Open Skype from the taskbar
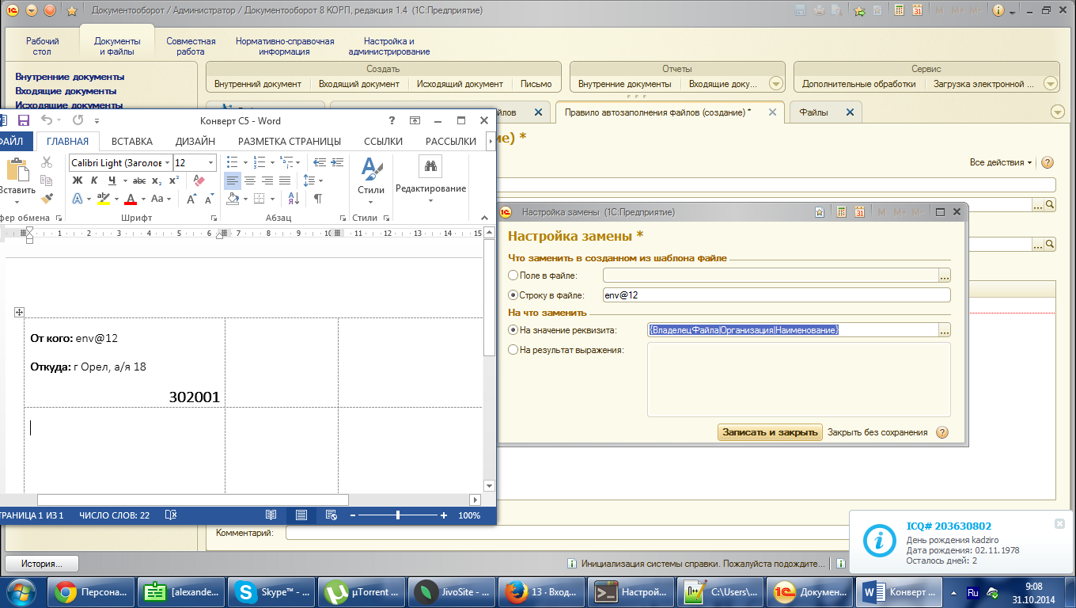 pyautogui.click(x=270, y=592)
